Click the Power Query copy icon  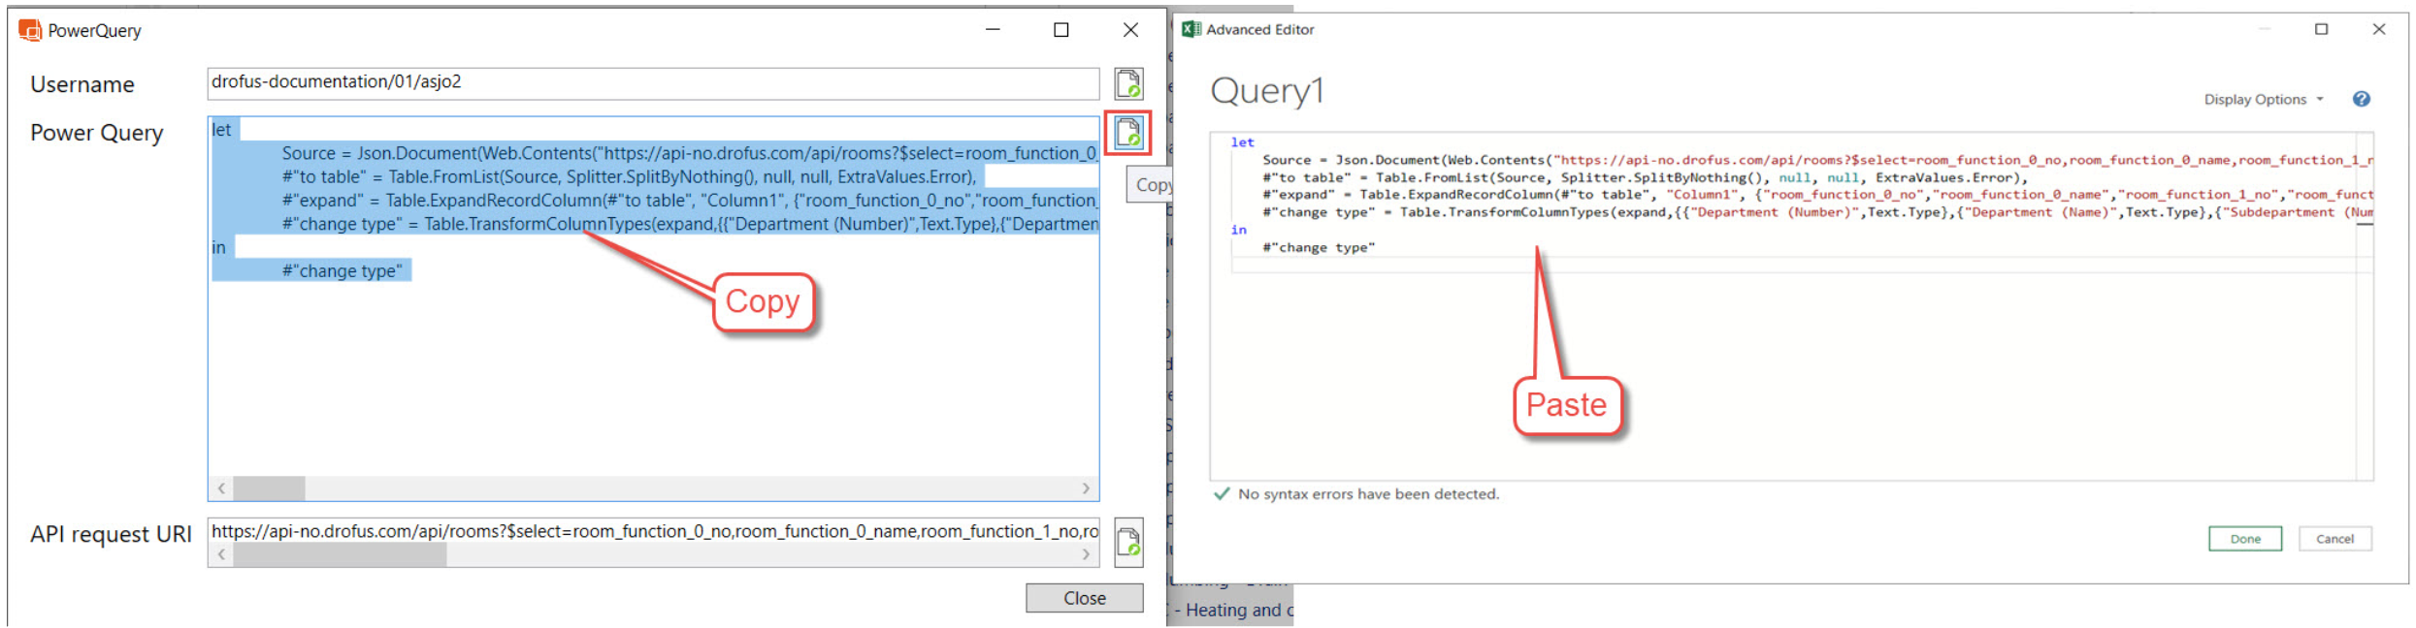tap(1127, 133)
